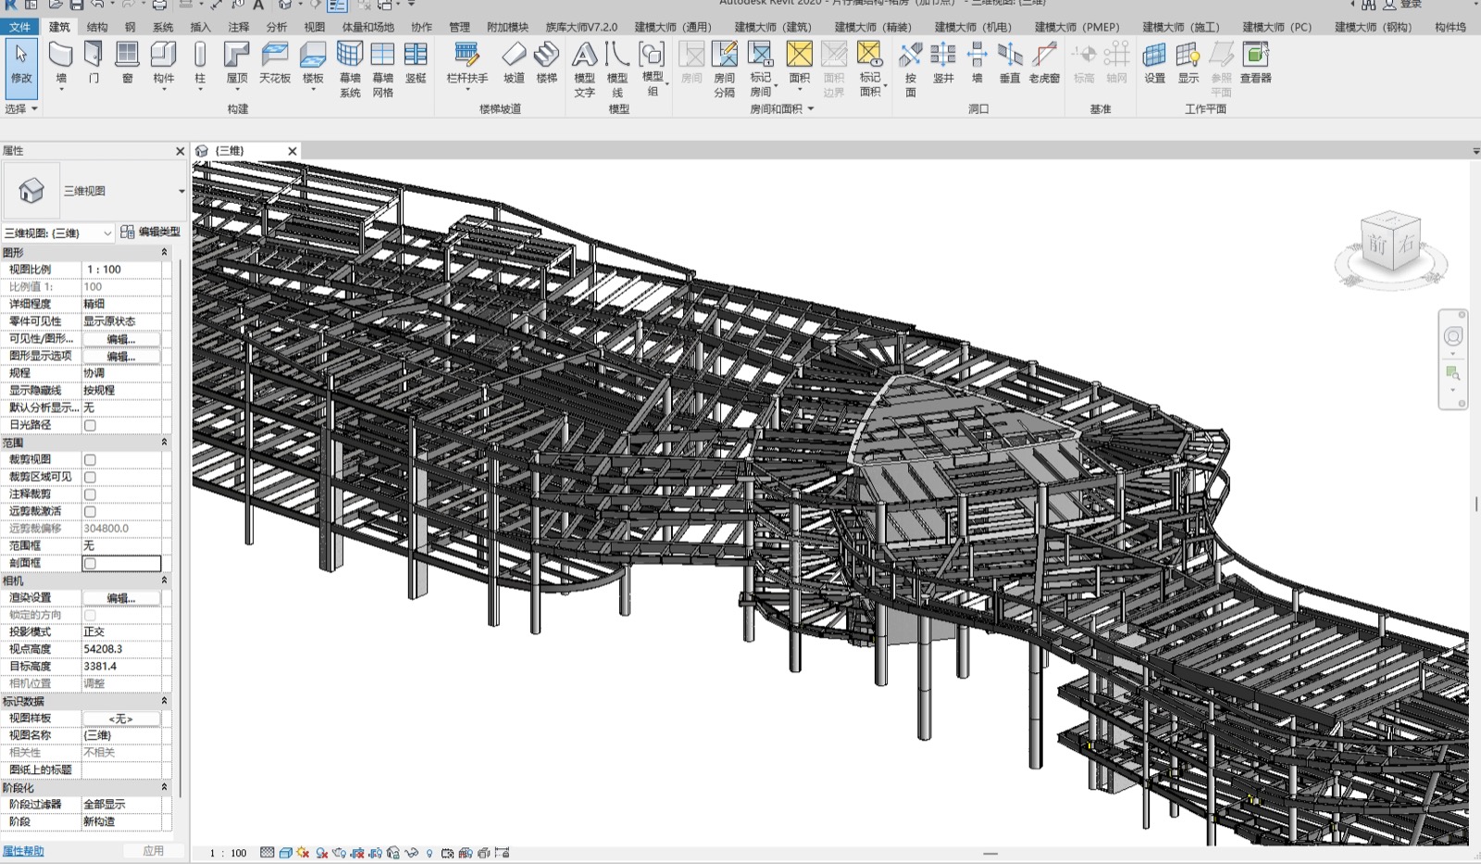1481x864 pixels.
Task: Check the 剖面框 (Section Box) checkbox
Action: pos(90,563)
